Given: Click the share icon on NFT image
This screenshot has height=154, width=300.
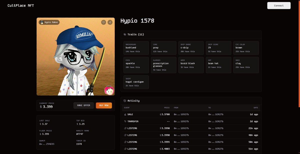Looking at the screenshot, I should pos(110,22).
